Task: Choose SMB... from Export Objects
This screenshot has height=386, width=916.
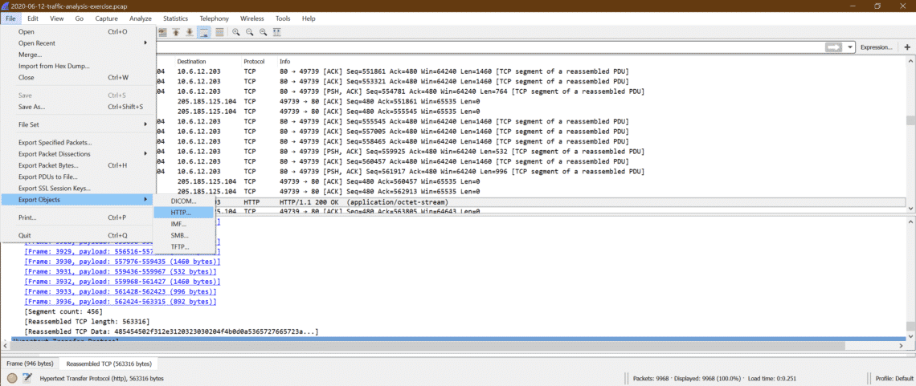Action: coord(184,236)
